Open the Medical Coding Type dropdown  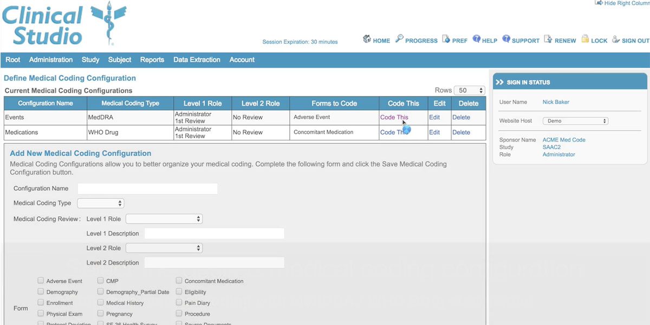[x=100, y=203]
